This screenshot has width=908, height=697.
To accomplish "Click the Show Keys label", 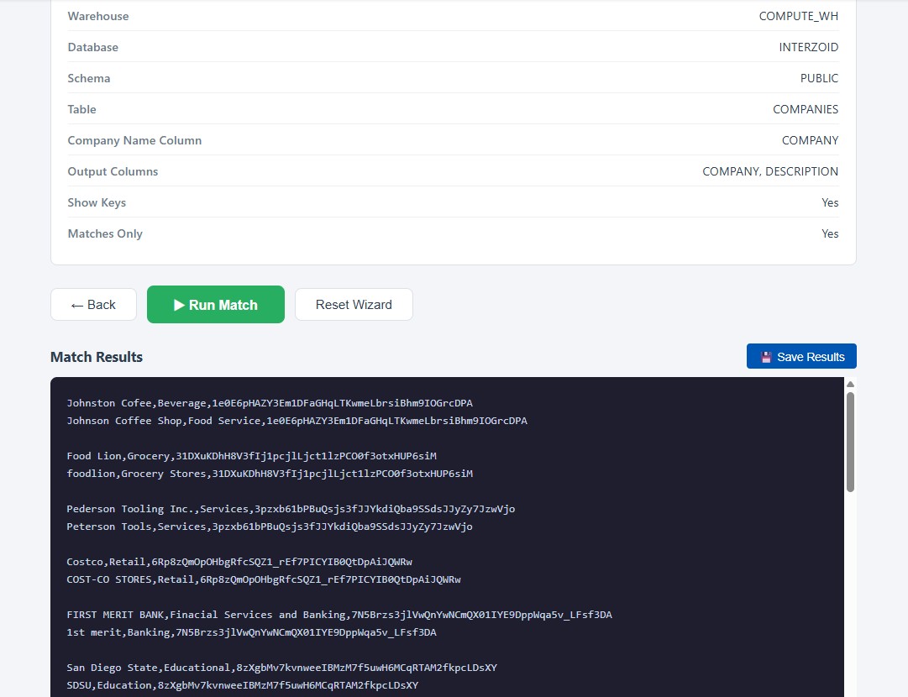I will (x=97, y=202).
